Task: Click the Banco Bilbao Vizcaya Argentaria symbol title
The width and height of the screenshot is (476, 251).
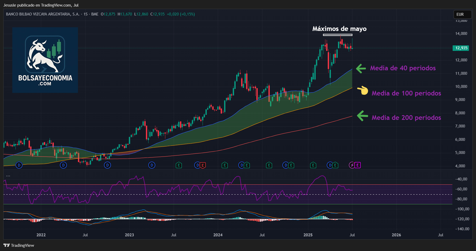Action: 43,14
